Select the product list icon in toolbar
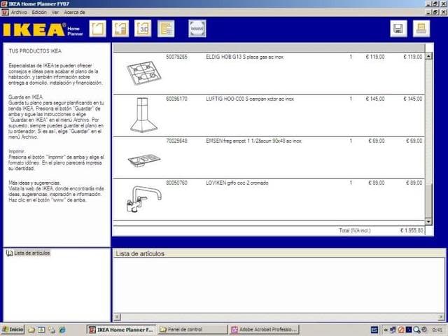This screenshot has height=336, width=448. click(166, 29)
